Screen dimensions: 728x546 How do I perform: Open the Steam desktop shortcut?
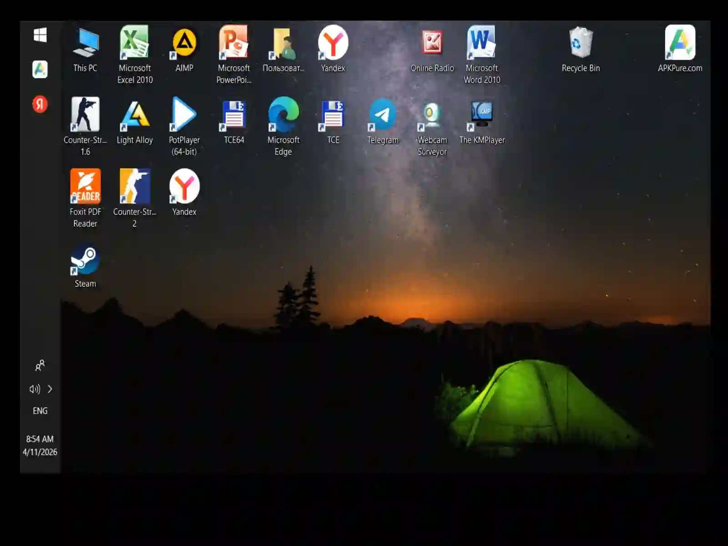point(85,266)
